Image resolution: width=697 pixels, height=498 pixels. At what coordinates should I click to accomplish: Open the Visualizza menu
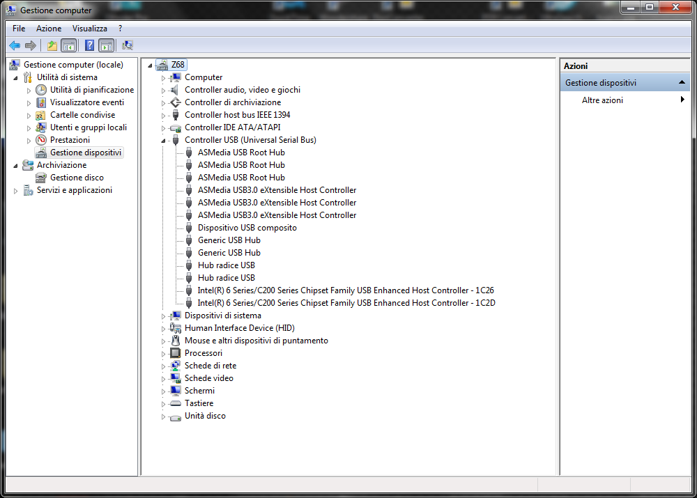pos(90,29)
